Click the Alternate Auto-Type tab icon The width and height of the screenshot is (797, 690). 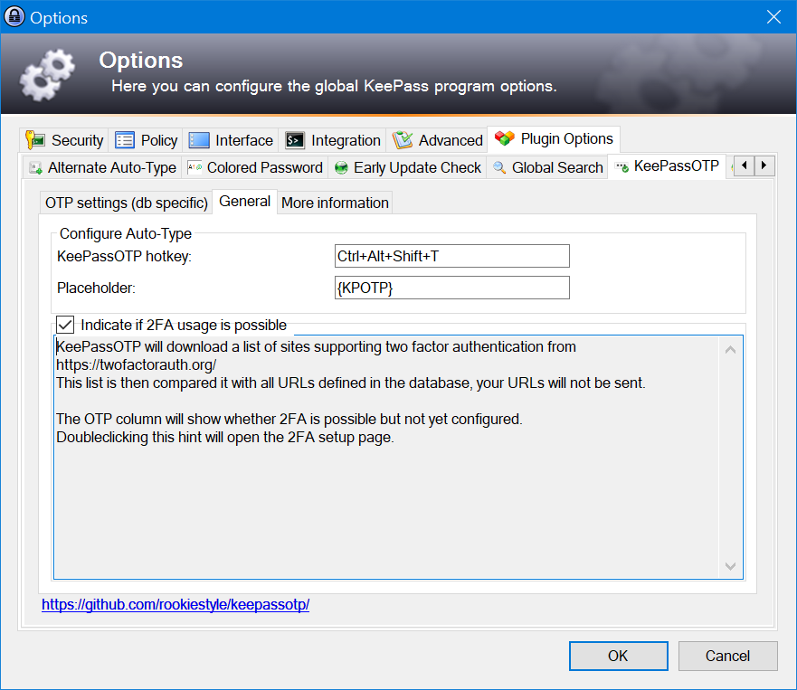[x=35, y=167]
